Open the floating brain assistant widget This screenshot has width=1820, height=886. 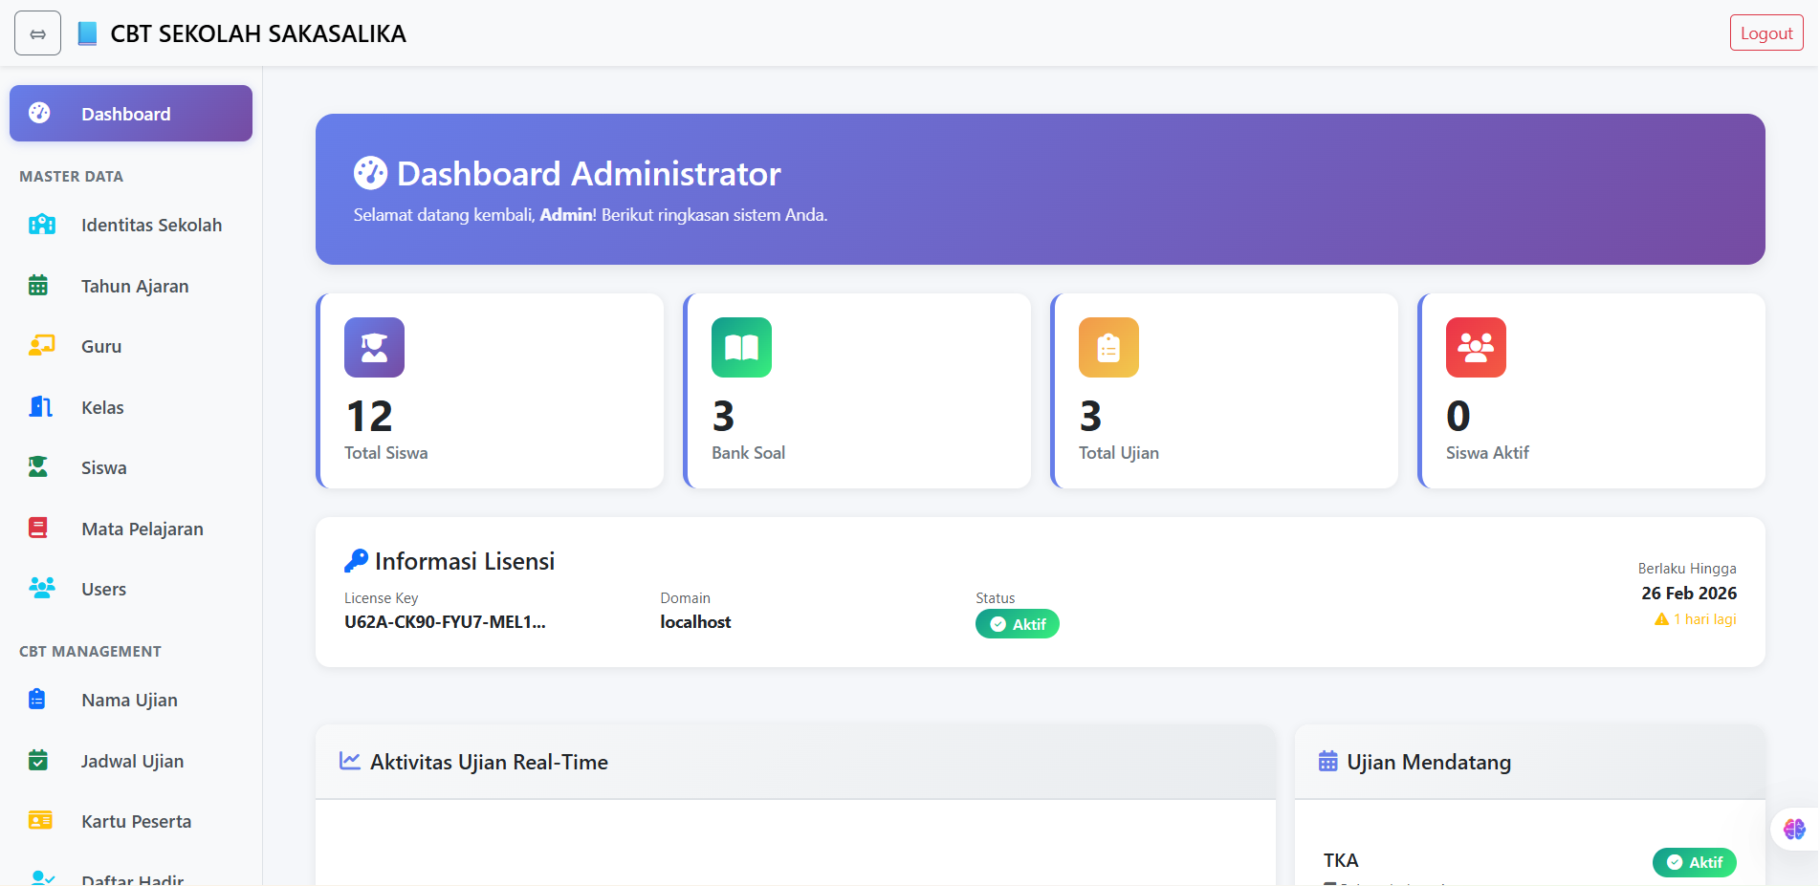click(1795, 829)
